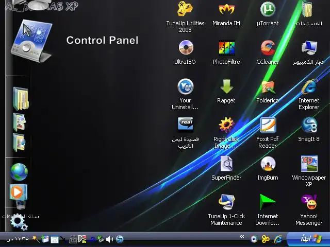Open the جهاز الكمبيوتر My Computer icon
The height and width of the screenshot is (247, 330).
tap(309, 48)
